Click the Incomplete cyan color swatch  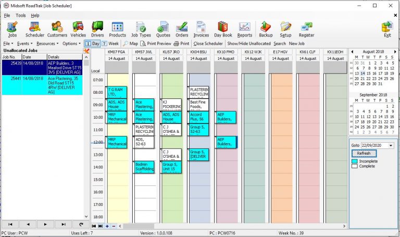(x=354, y=161)
